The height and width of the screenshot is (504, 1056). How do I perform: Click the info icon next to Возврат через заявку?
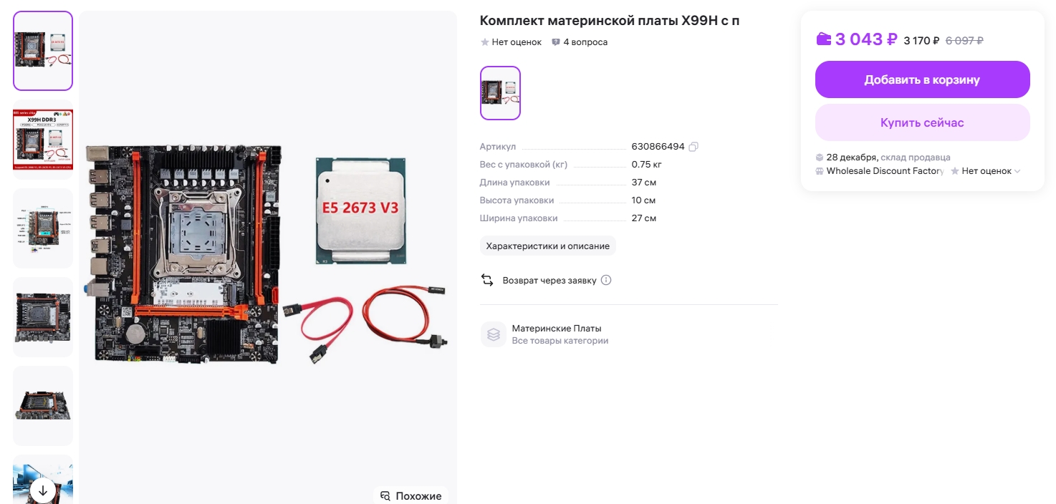606,280
